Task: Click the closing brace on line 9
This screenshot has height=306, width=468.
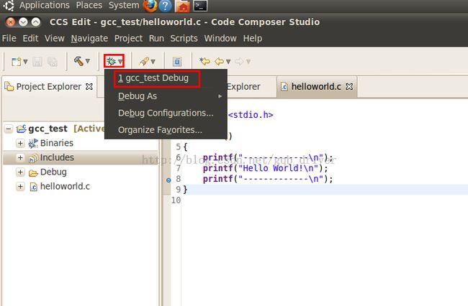Action: point(185,190)
